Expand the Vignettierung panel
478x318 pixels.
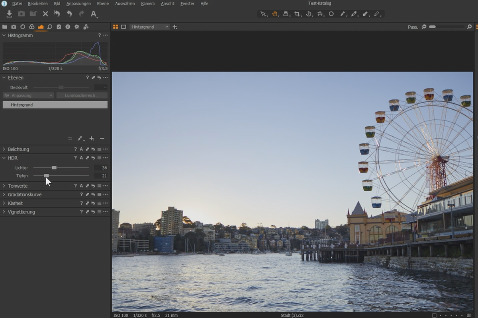click(x=4, y=212)
